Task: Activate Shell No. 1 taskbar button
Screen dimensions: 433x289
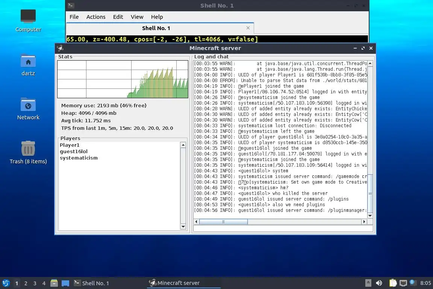Action: click(x=109, y=283)
